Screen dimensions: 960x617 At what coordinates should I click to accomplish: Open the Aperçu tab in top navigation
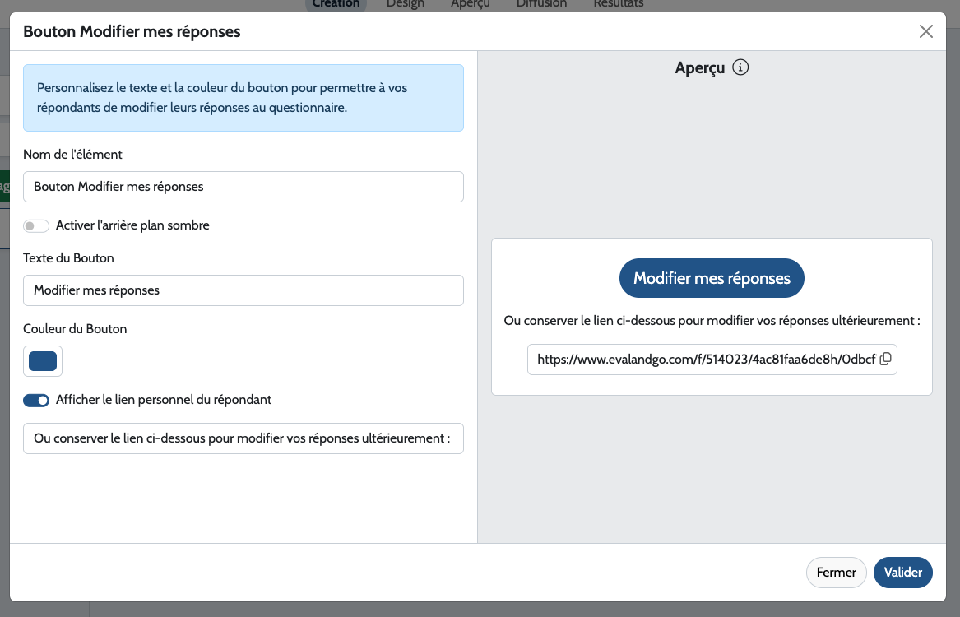point(470,4)
